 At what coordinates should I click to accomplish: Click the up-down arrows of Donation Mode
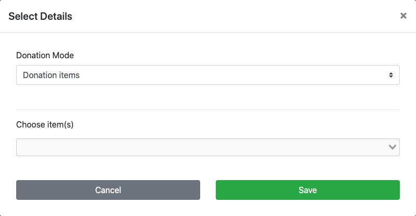point(391,75)
